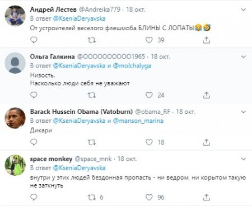Reply to the Дикари tweet
Screen dimensions: 252x206
(34, 142)
